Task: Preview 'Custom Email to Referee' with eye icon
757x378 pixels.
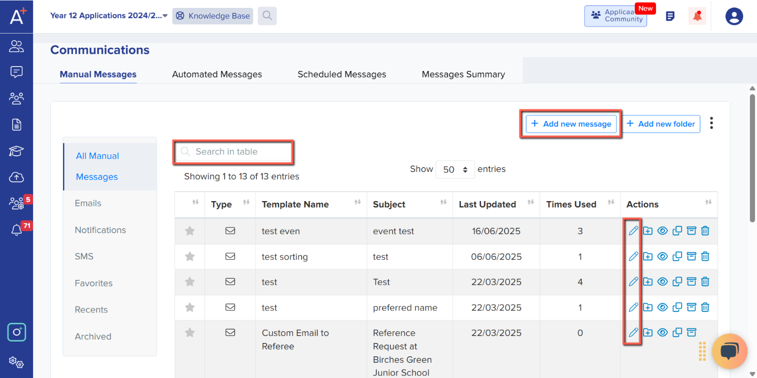Action: pyautogui.click(x=662, y=333)
